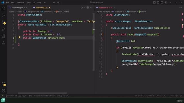The height and width of the screenshot is (103, 184).
Task: Close the WeaponSO.cs tab
Action: tap(49, 8)
